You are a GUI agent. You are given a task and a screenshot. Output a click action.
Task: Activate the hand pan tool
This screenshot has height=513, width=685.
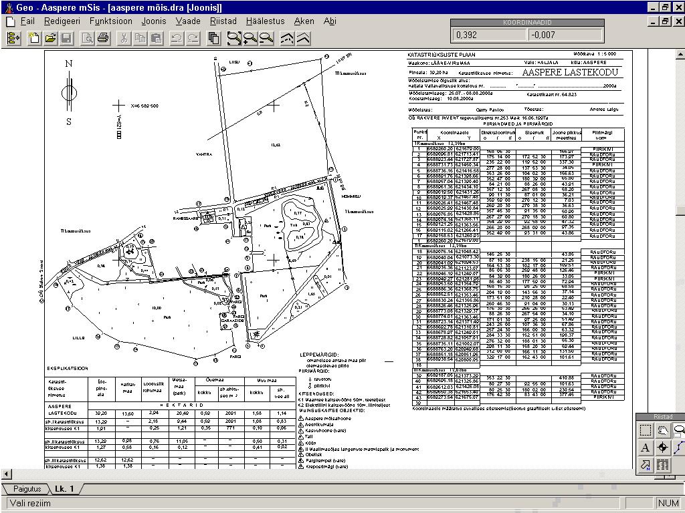(663, 430)
